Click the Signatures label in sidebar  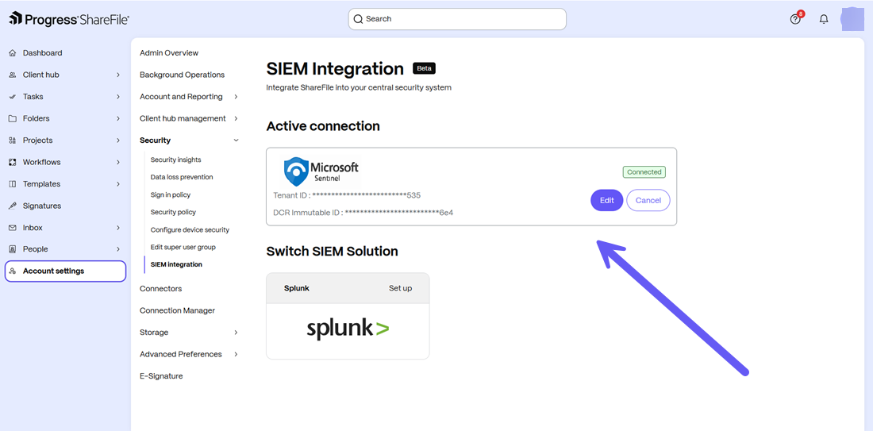pyautogui.click(x=42, y=206)
